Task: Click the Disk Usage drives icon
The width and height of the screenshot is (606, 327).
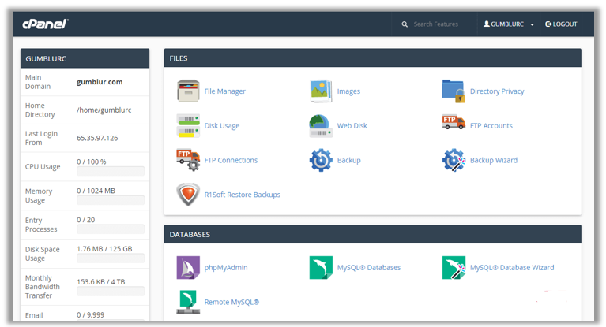Action: pos(188,125)
